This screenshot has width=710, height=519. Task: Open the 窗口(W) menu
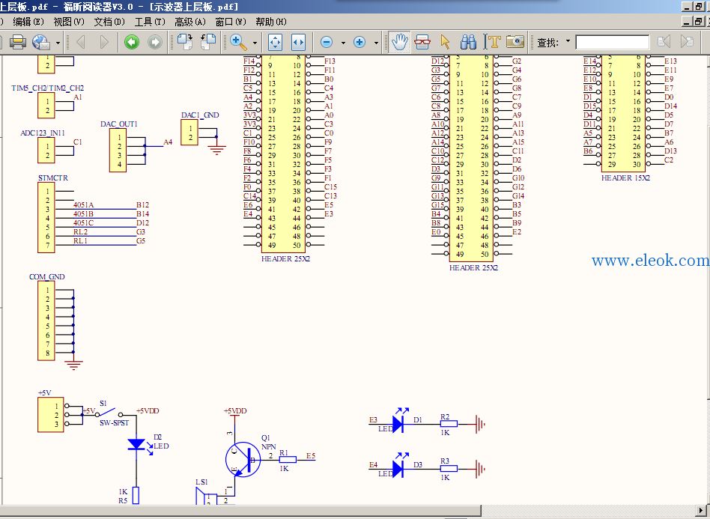pyautogui.click(x=231, y=22)
